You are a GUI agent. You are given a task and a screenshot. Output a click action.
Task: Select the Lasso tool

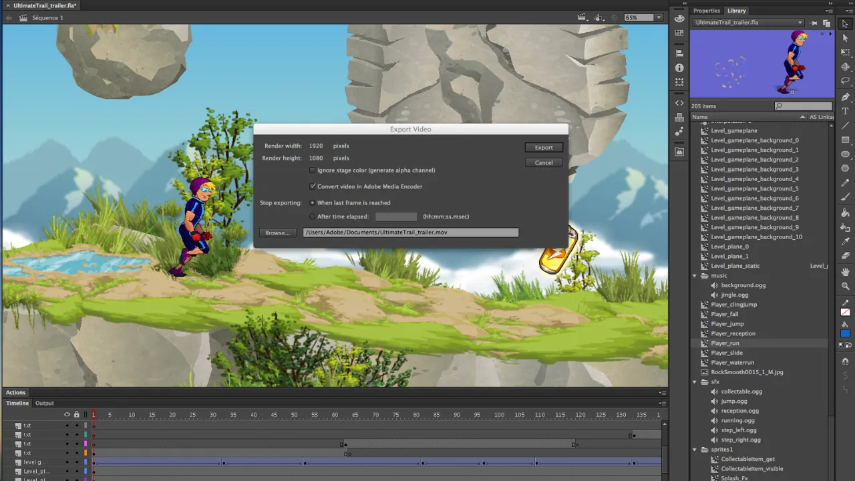click(x=845, y=81)
